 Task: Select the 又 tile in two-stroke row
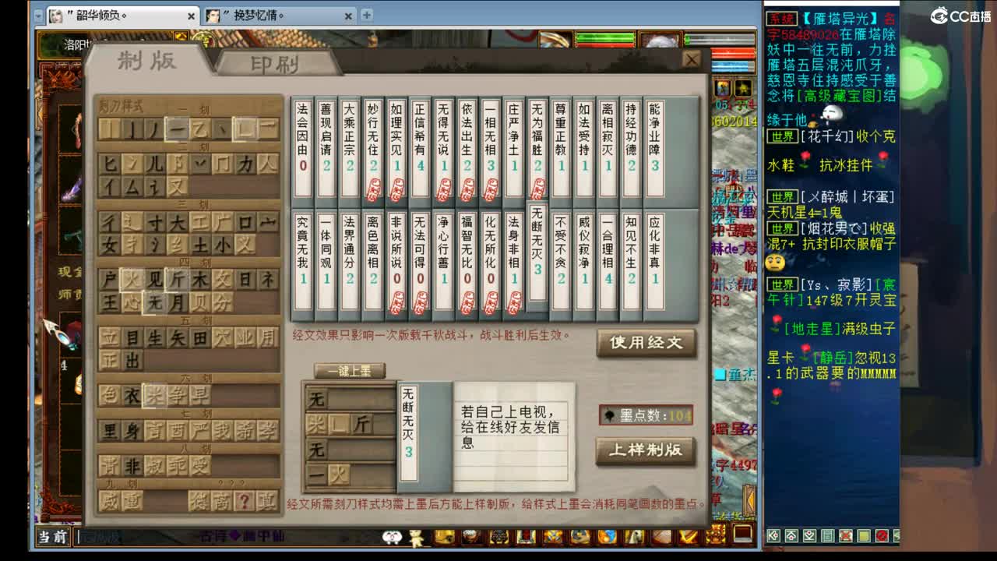click(178, 186)
